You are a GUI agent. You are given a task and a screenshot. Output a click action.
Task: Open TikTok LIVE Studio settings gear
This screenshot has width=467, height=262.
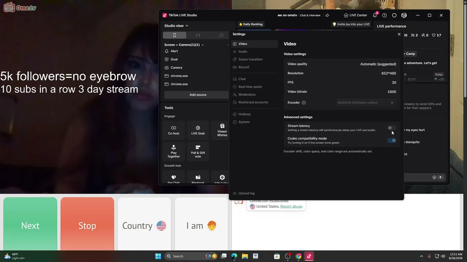(x=394, y=15)
